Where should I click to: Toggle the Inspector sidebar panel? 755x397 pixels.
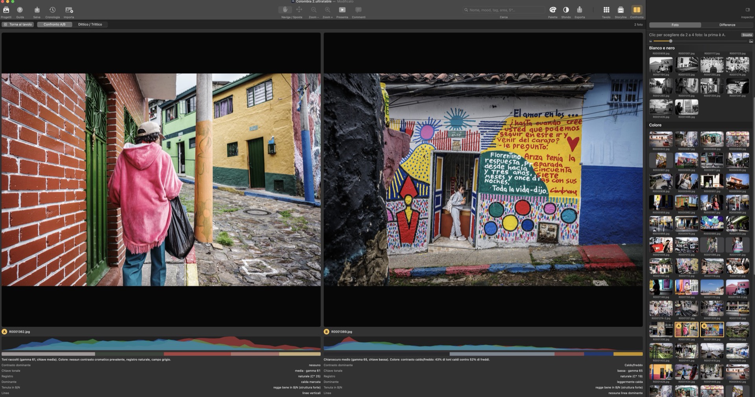coord(748,10)
